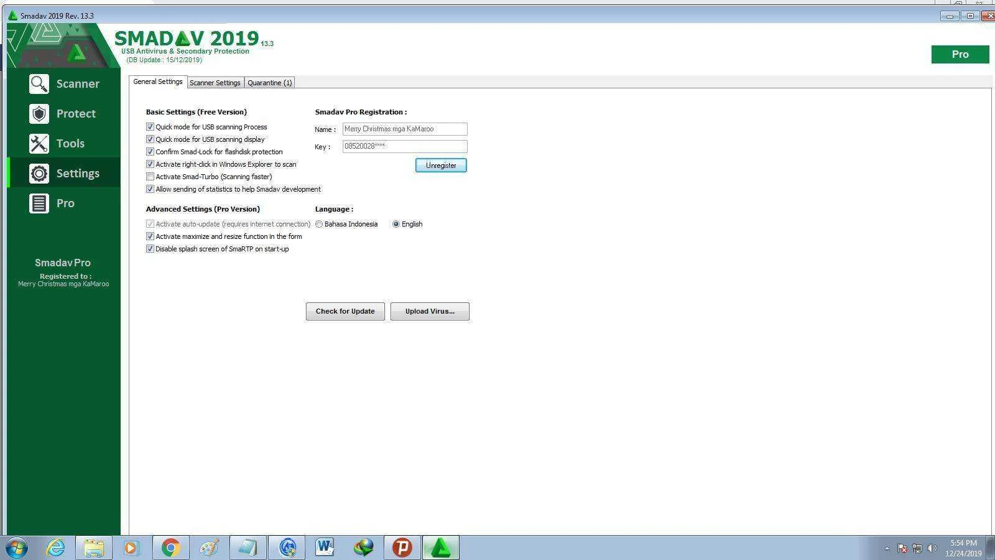Switch to Notepad on the taskbar
995x560 pixels.
(x=248, y=548)
